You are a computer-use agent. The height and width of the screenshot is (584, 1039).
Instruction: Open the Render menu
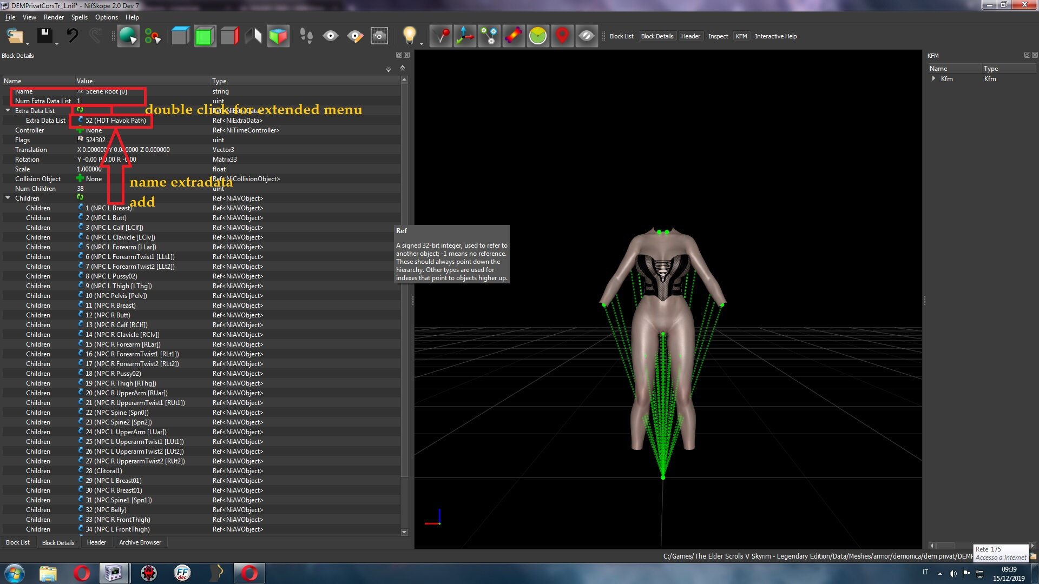pyautogui.click(x=54, y=17)
